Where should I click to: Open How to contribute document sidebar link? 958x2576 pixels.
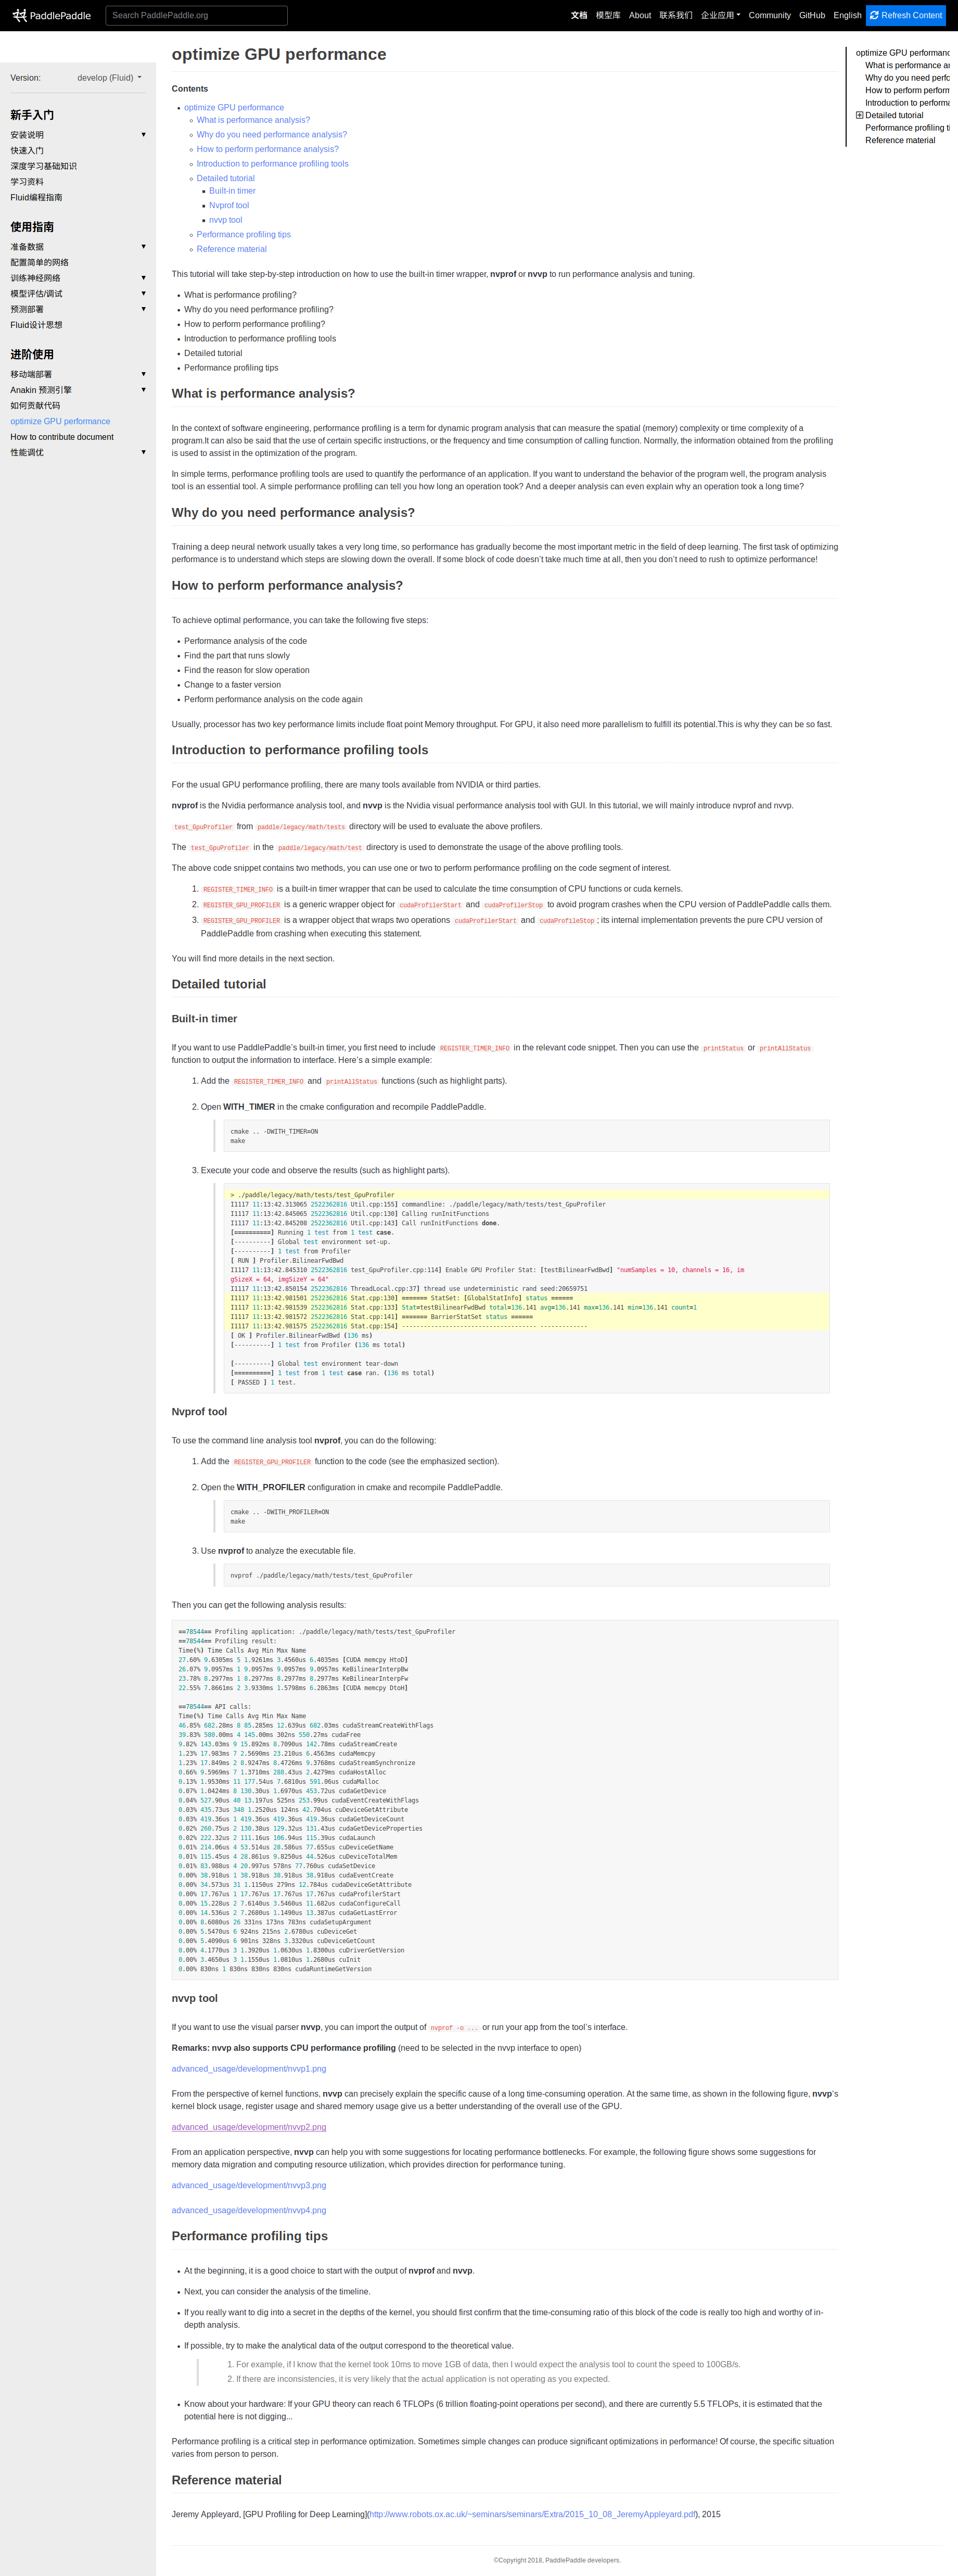tap(62, 437)
